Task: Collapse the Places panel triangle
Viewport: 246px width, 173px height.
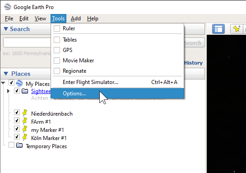Action: click(x=6, y=74)
